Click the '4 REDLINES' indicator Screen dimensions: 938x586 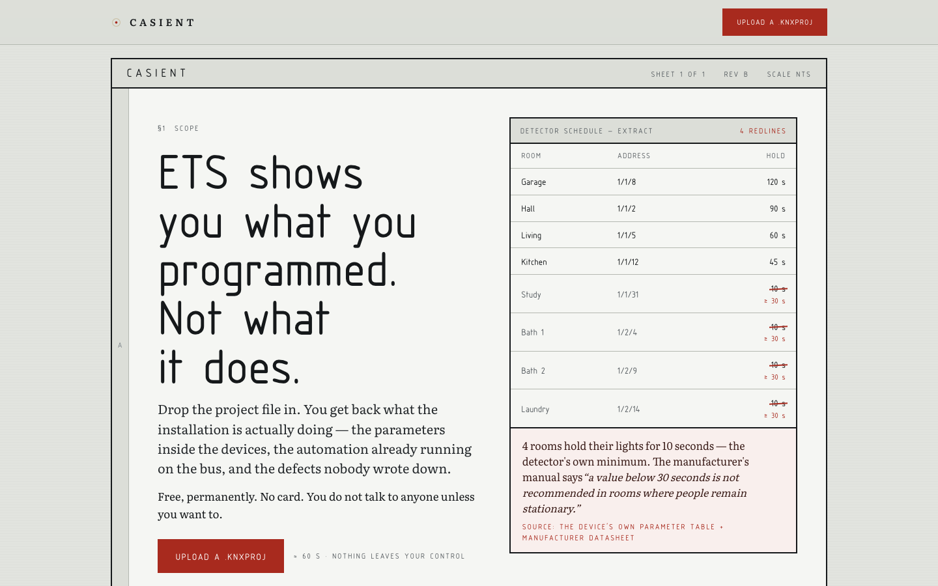click(763, 131)
